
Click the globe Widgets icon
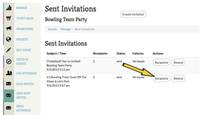(8, 39)
